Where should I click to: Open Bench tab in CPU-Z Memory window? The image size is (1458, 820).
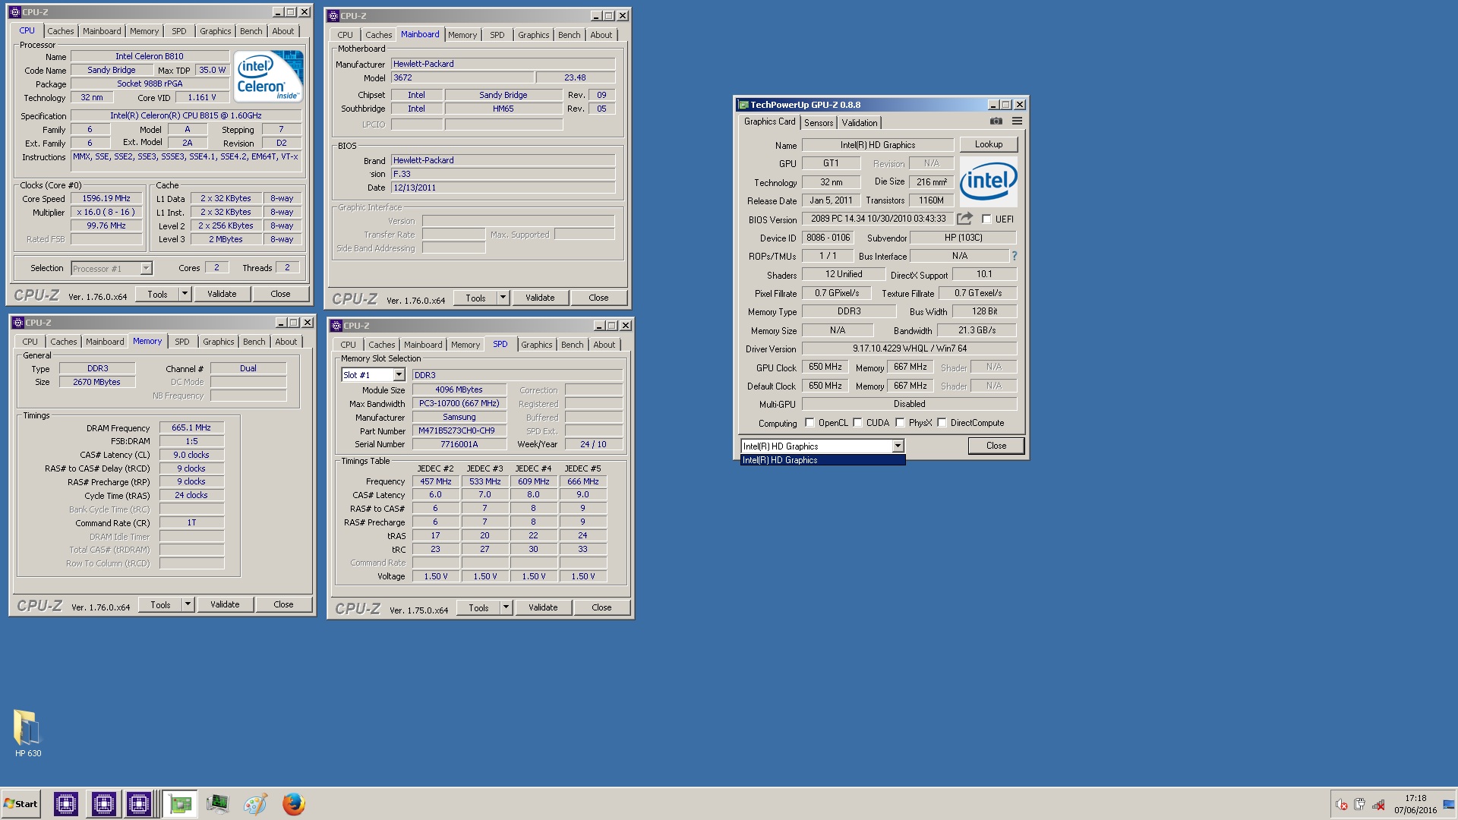pos(254,342)
